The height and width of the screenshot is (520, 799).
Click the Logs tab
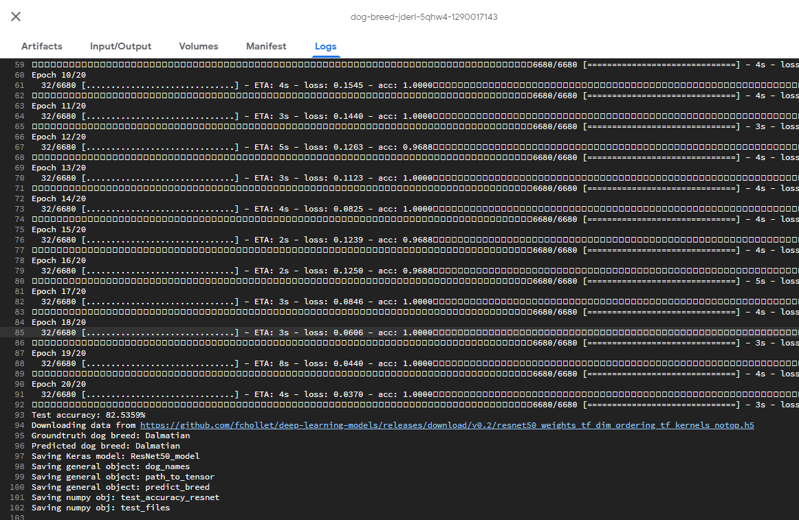[x=325, y=46]
